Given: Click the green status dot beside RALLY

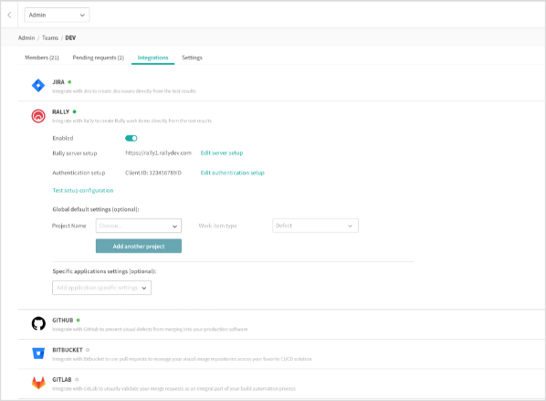Looking at the screenshot, I should point(75,111).
